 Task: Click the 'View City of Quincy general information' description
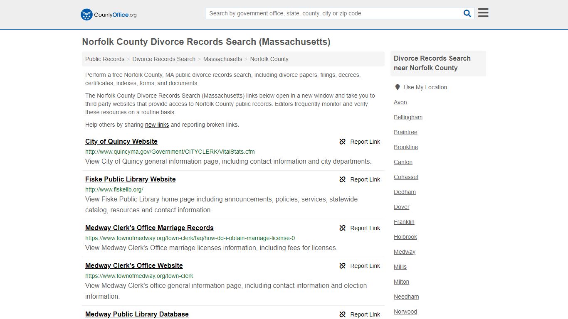click(228, 161)
